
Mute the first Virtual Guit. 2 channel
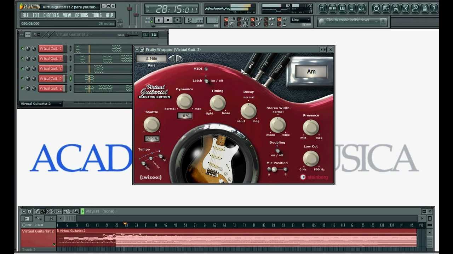coord(22,49)
